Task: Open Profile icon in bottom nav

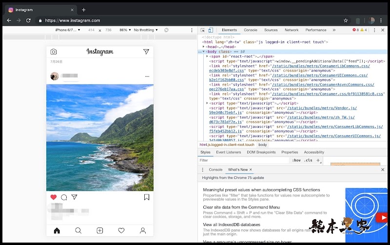Action: pos(143,230)
